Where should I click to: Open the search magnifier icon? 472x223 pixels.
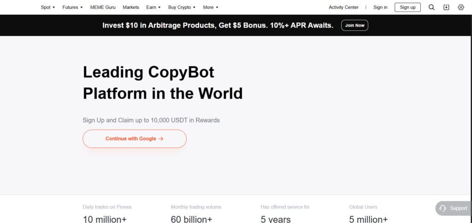[x=431, y=7]
